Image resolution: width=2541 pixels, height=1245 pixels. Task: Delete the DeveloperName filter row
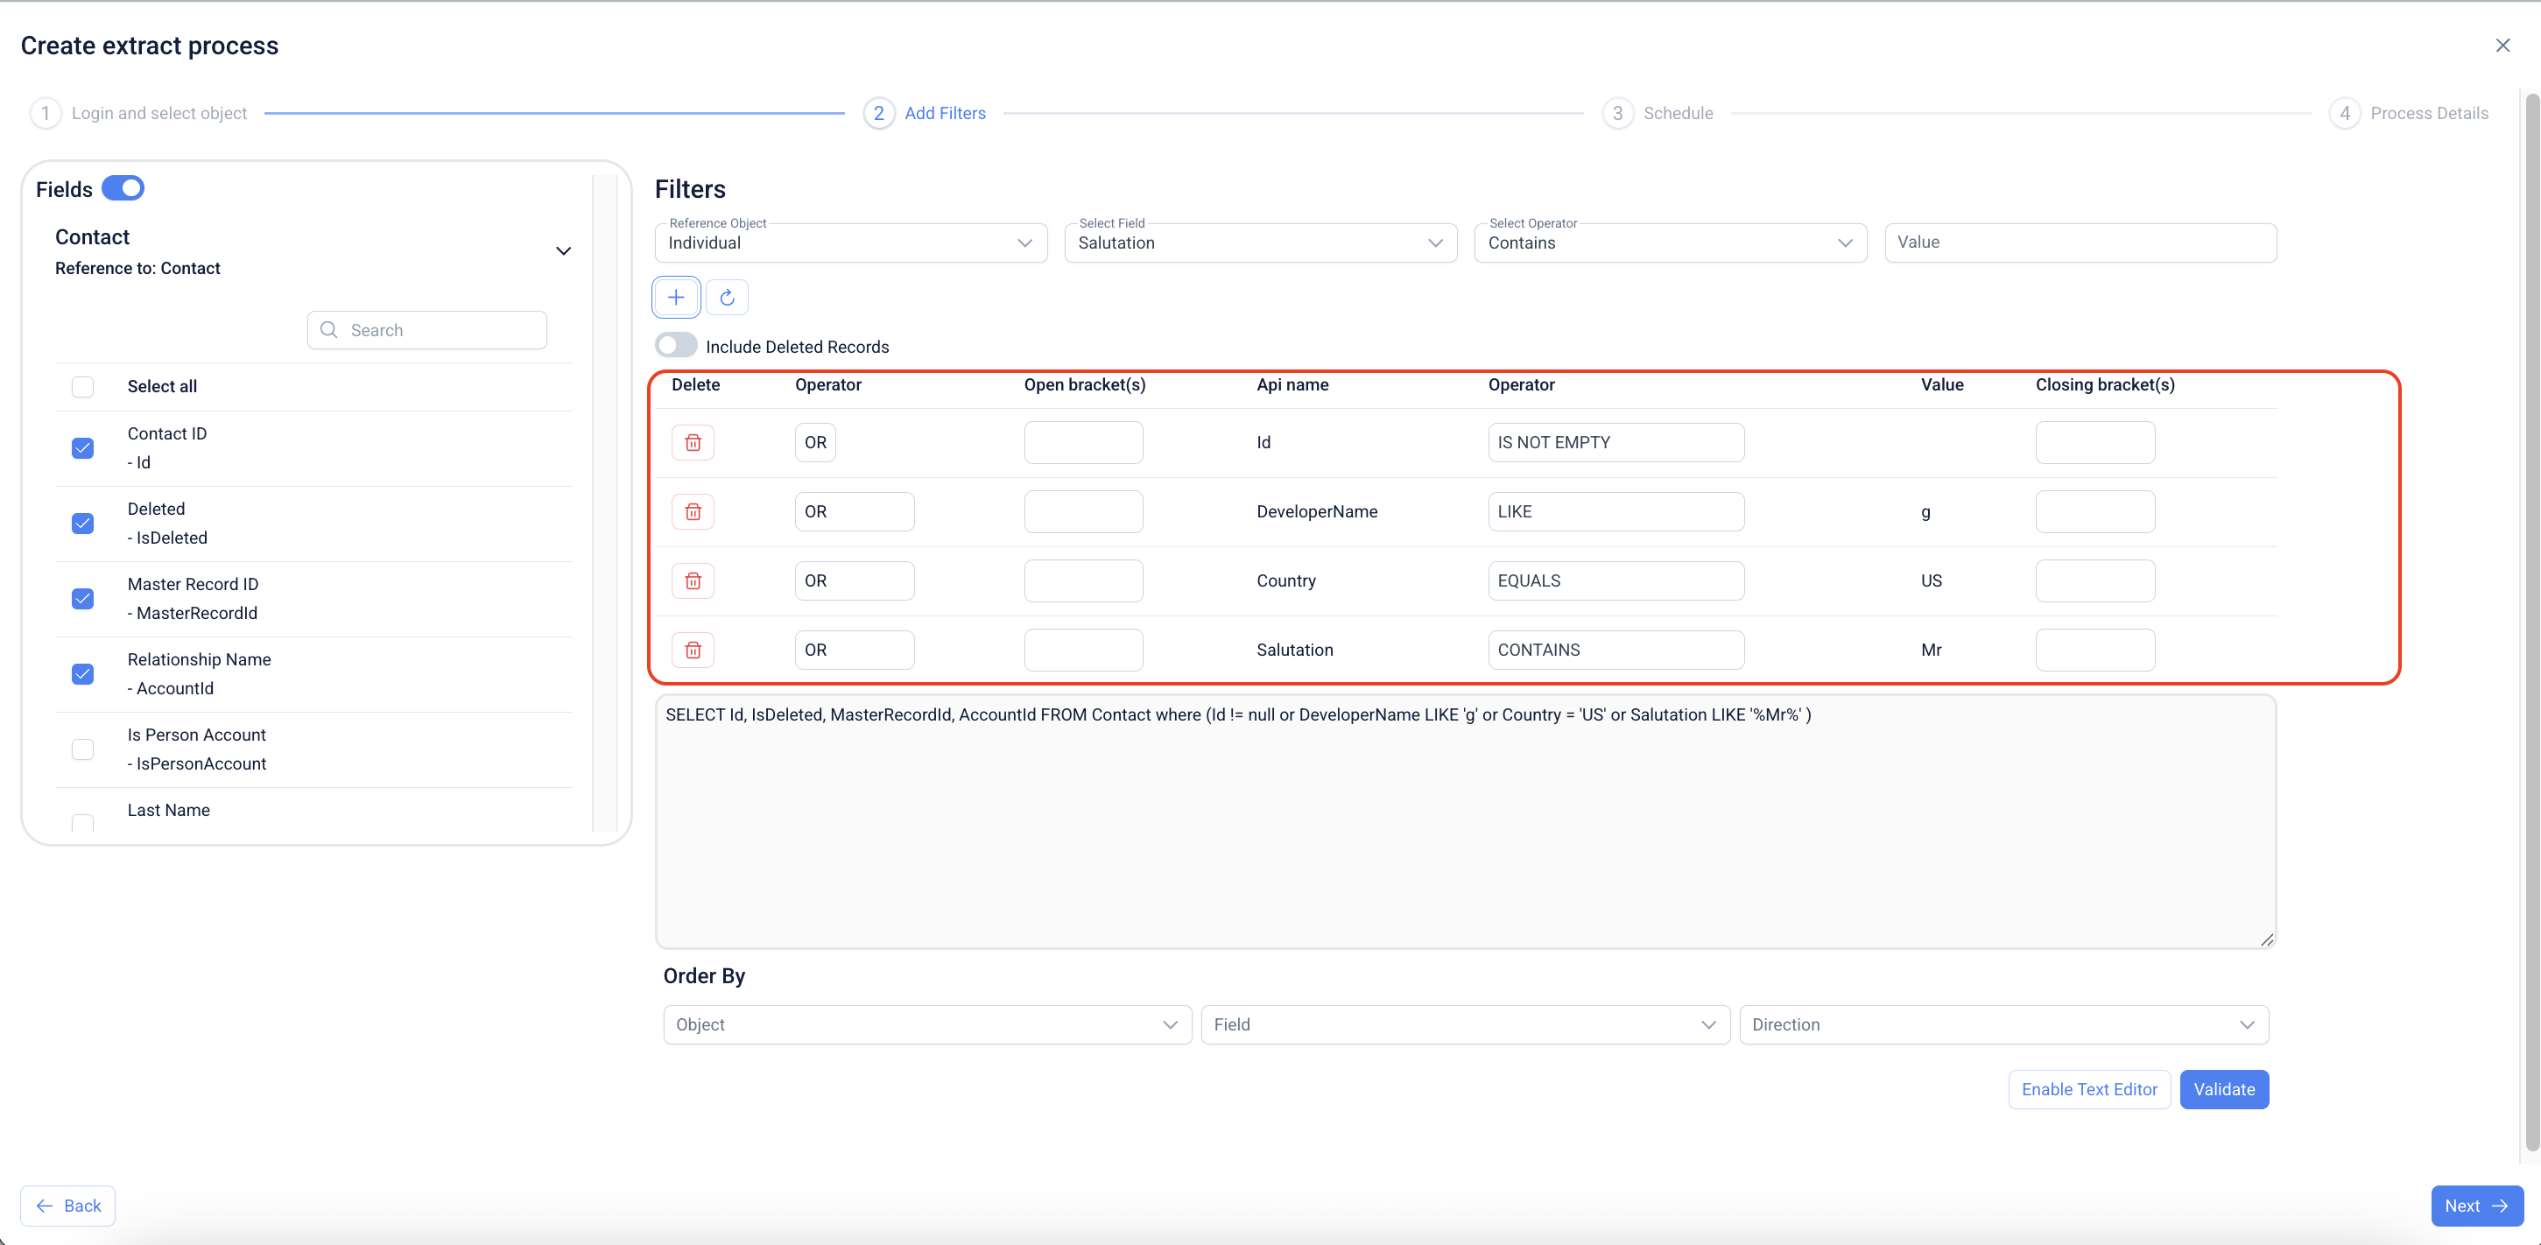tap(693, 511)
